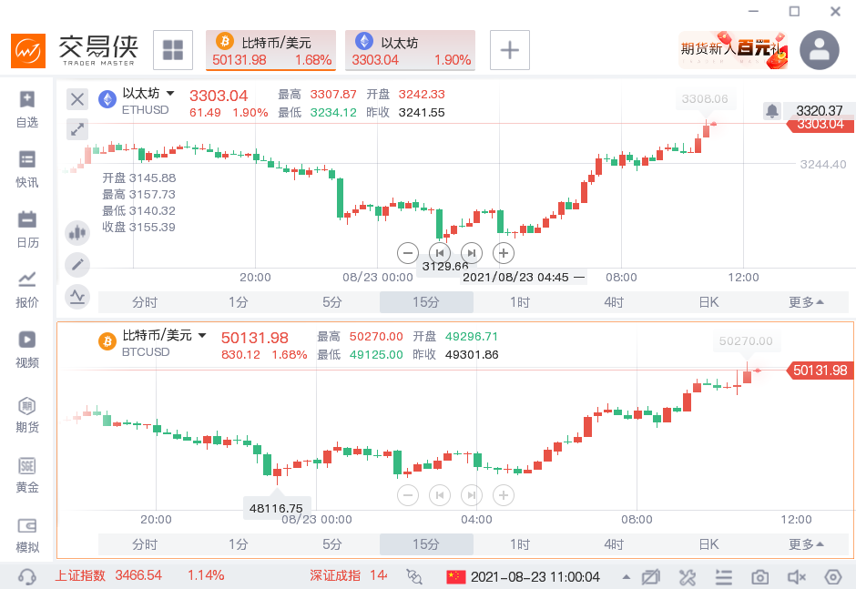This screenshot has width=856, height=589.
Task: Click the plus button to add symbol tab
Action: 510,50
